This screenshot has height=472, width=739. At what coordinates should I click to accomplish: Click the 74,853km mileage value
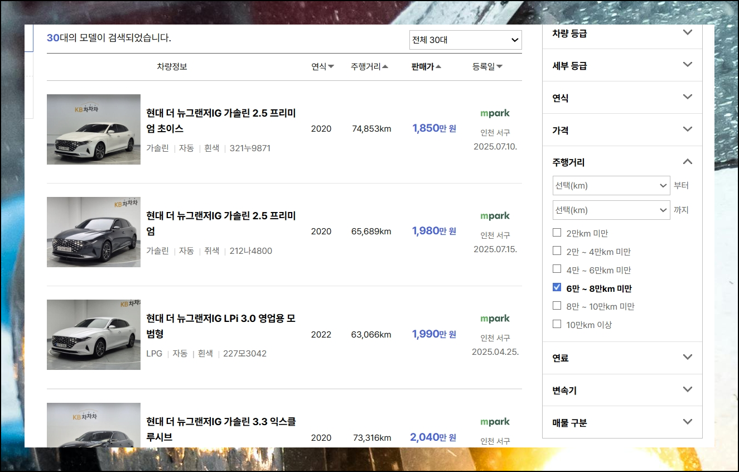[371, 129]
